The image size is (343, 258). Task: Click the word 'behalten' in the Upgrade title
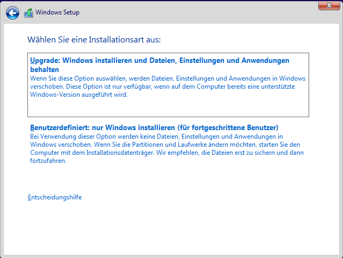[45, 70]
